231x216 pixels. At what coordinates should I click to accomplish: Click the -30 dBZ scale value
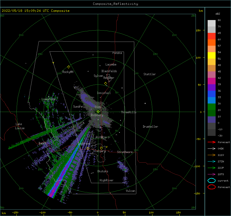[x=220, y=136]
